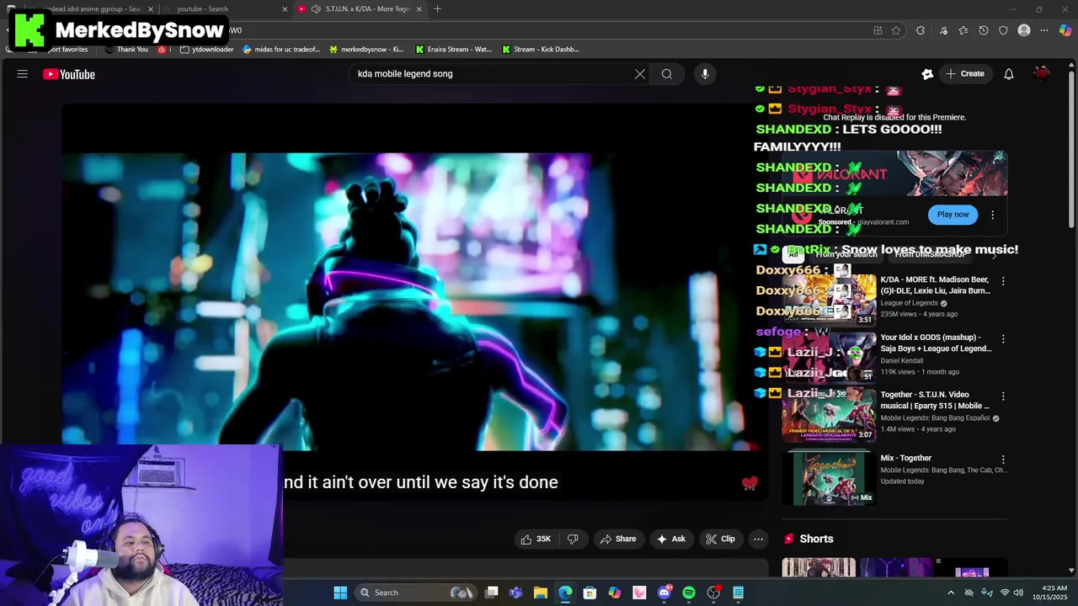1078x606 pixels.
Task: Open options for Your Idol x GODS mashup
Action: tap(1002, 338)
